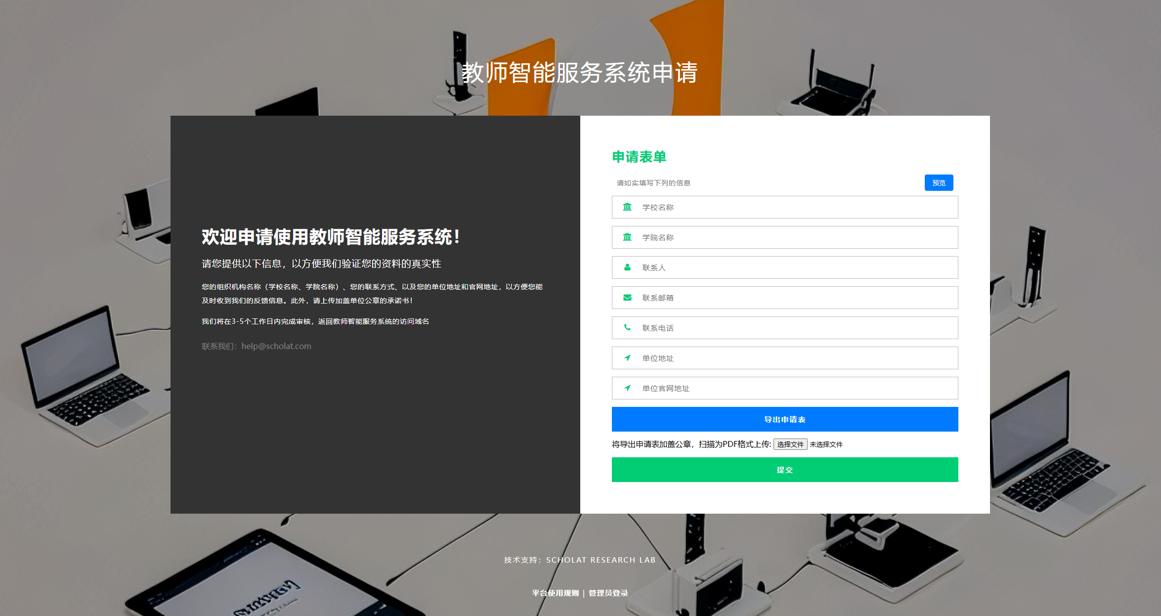
Task: Click the school building icon beside 学校名称
Action: pos(627,207)
